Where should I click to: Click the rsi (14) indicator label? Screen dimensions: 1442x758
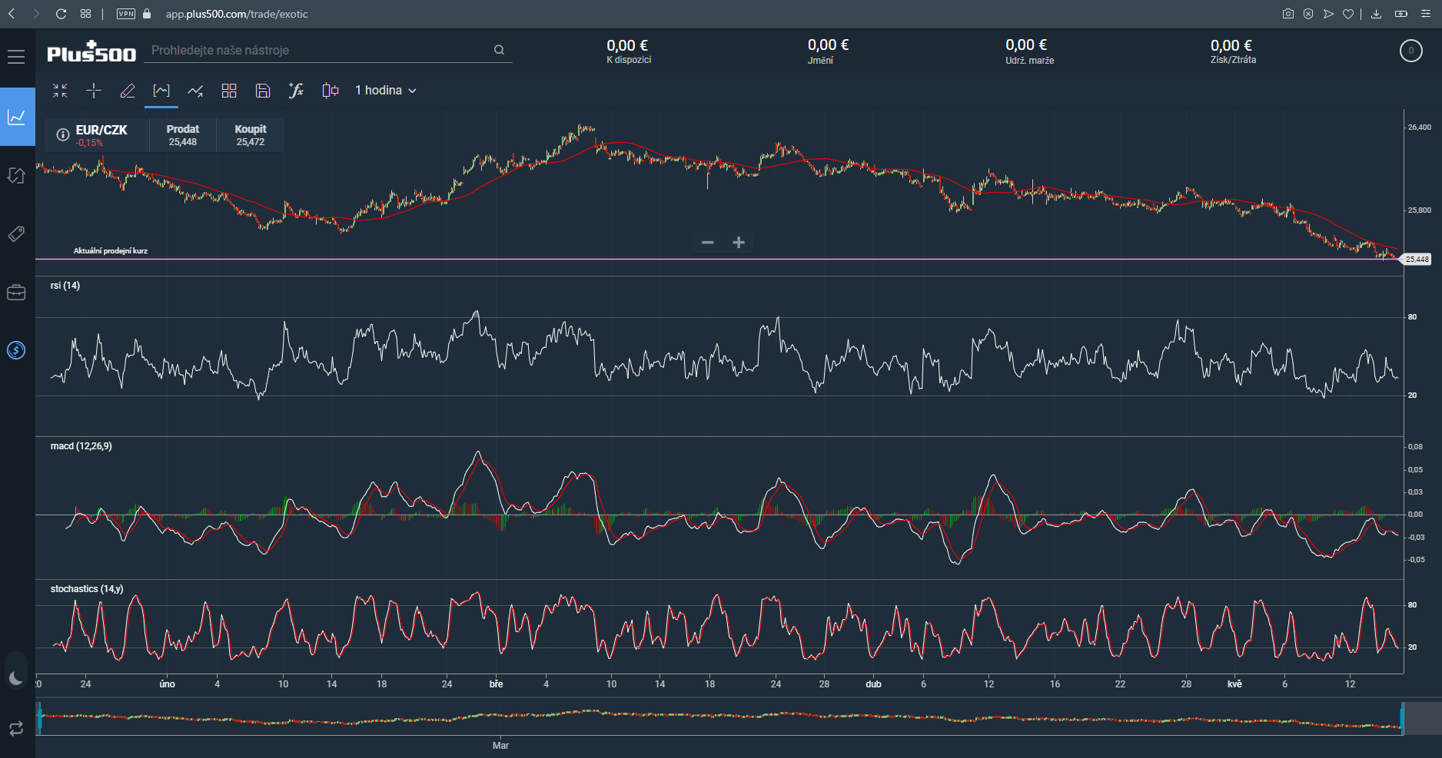(x=65, y=286)
